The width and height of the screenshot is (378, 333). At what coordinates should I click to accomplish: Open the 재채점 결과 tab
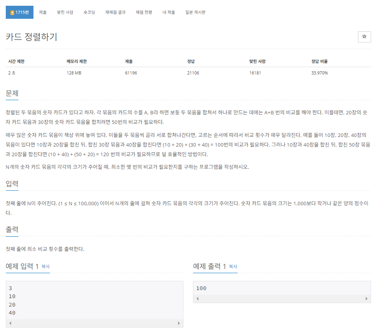[x=115, y=12]
